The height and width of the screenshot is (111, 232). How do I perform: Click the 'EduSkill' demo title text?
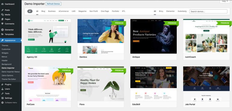coord(136,104)
